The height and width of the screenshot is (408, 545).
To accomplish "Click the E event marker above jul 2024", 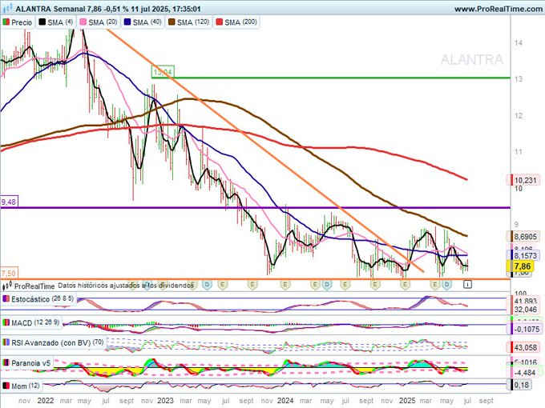I will 345,285.
